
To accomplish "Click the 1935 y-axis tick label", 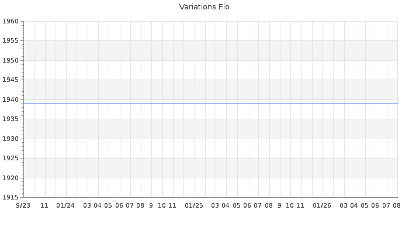I will [11, 119].
